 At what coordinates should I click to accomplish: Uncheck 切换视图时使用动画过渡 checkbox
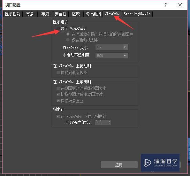coord(58,94)
